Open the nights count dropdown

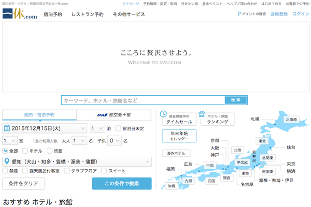pyautogui.click(x=97, y=128)
